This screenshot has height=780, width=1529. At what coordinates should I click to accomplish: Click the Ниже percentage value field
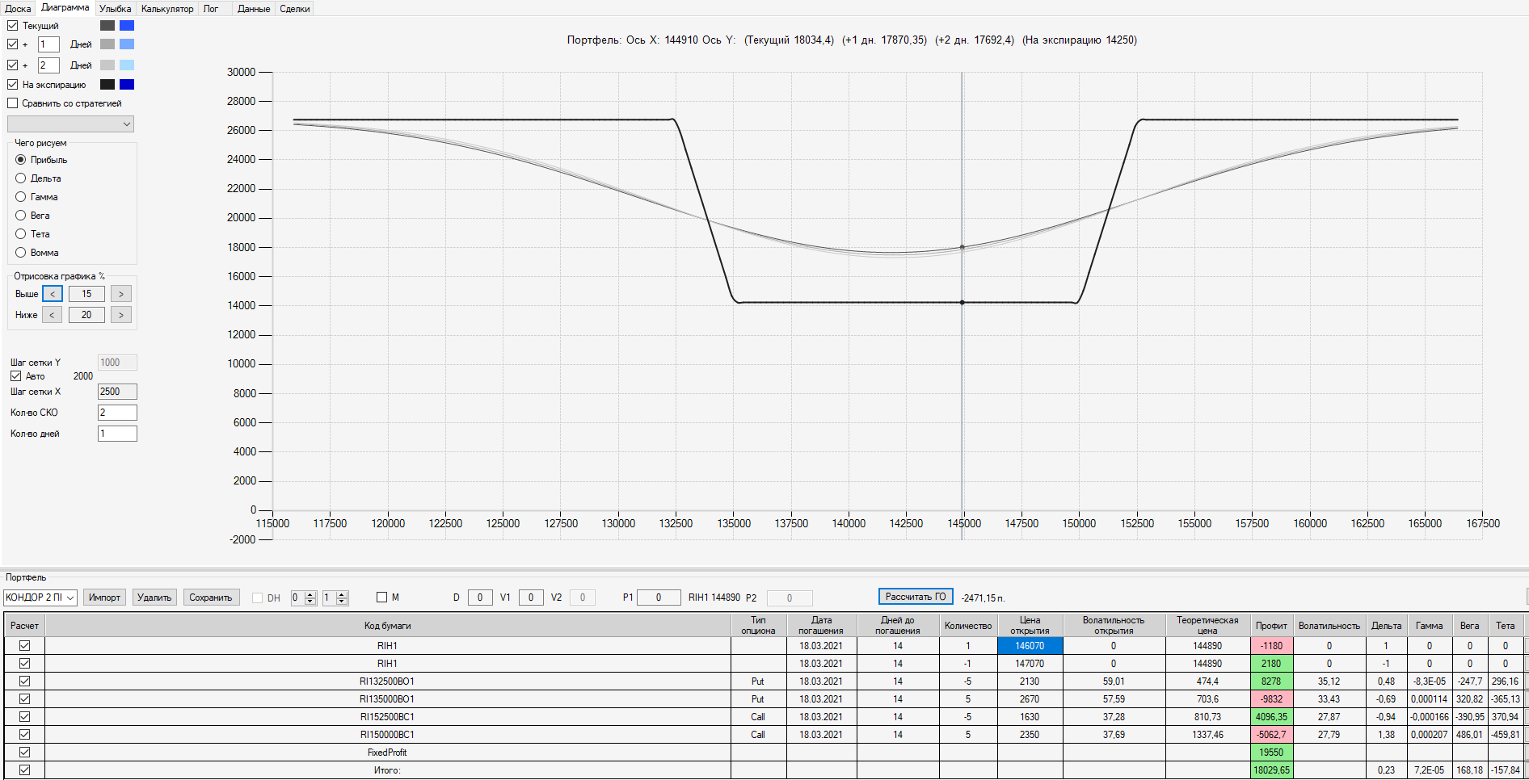86,315
